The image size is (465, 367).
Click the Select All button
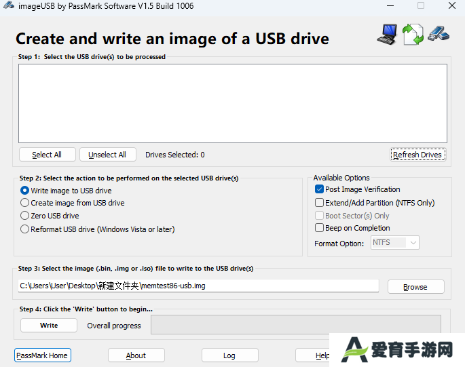[47, 155]
